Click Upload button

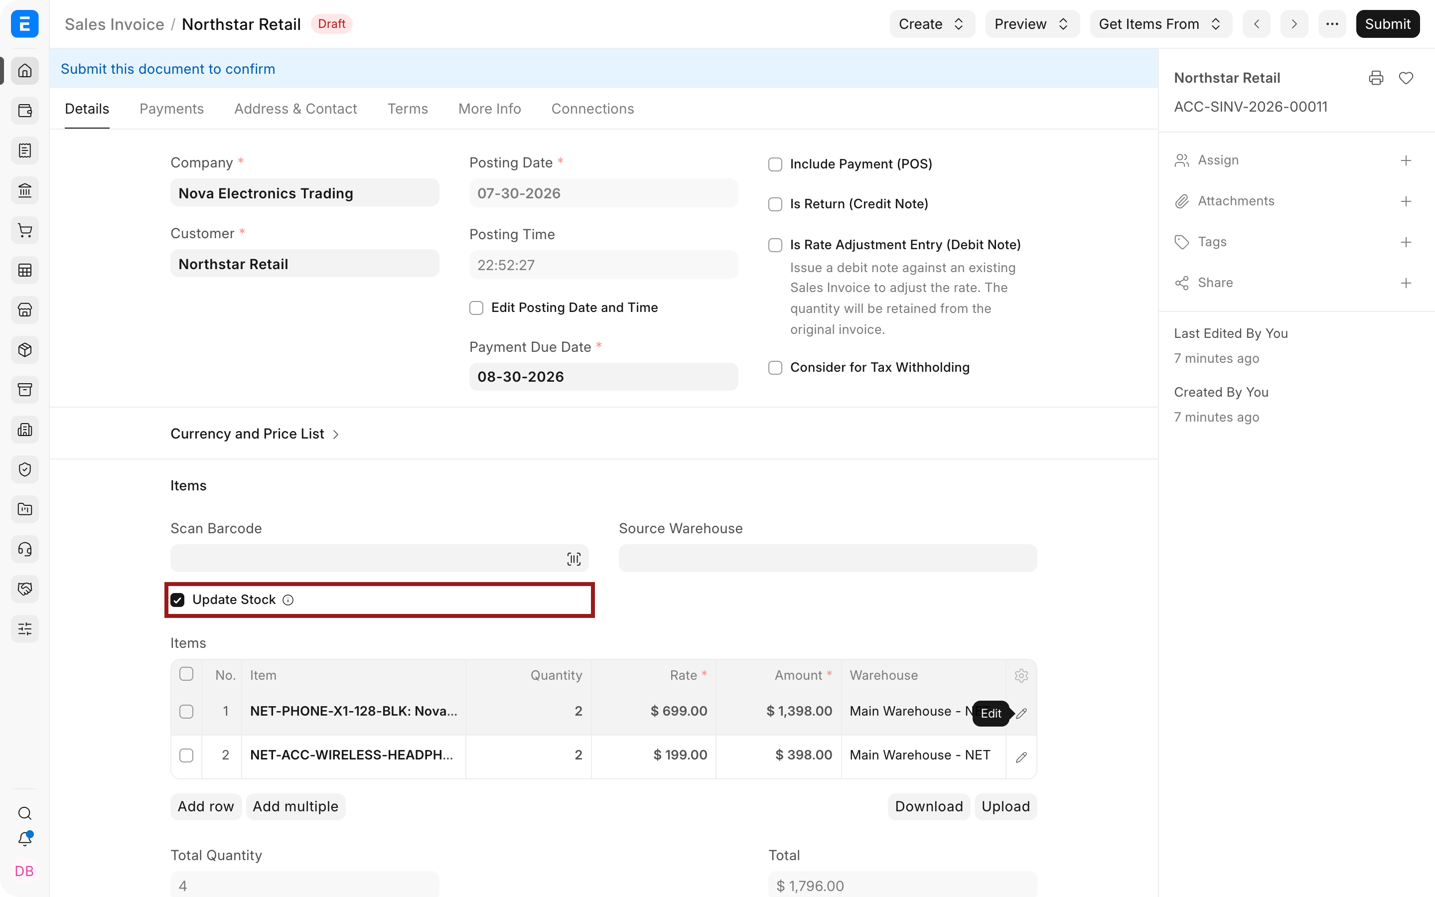[x=1005, y=806]
